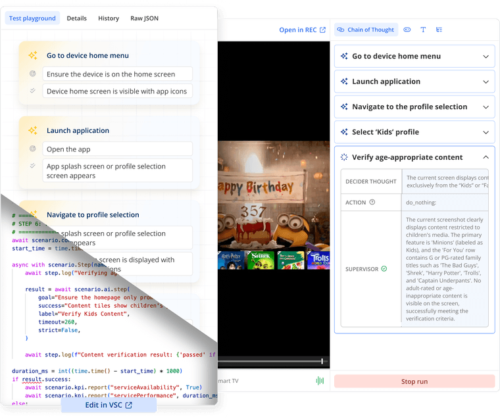Click the green audio waveform icon below video
500x419 pixels.
point(320,380)
